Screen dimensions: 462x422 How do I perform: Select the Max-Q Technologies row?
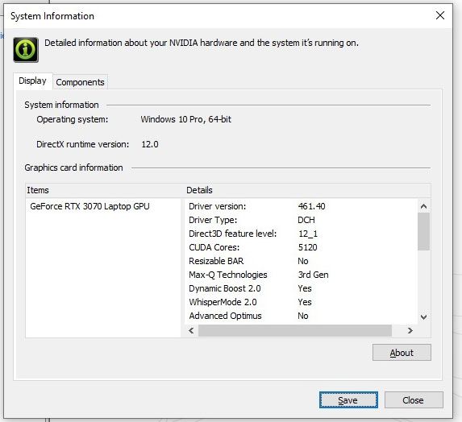301,275
